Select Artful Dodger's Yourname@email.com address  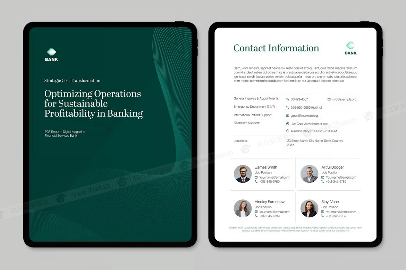click(x=341, y=177)
